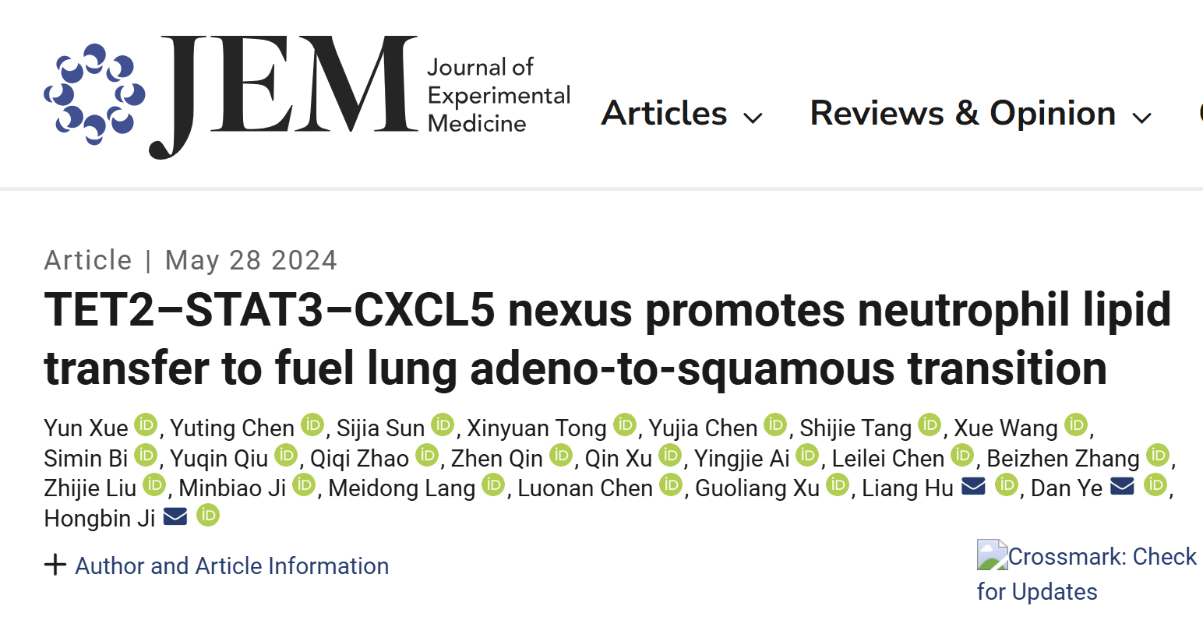The height and width of the screenshot is (620, 1203).
Task: Expand Author and Article Information with plus icon
Action: (55, 565)
